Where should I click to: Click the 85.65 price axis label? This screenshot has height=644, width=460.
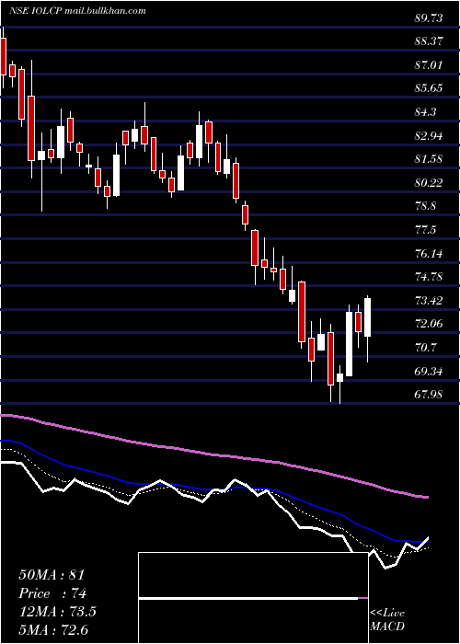point(430,88)
